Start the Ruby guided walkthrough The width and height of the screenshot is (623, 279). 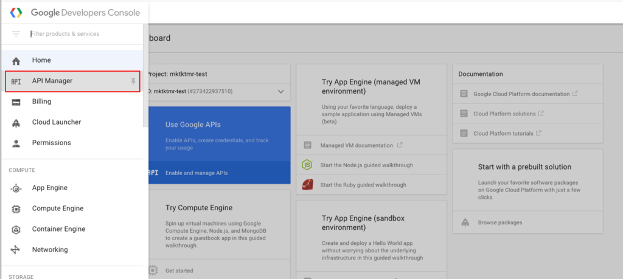click(x=363, y=185)
